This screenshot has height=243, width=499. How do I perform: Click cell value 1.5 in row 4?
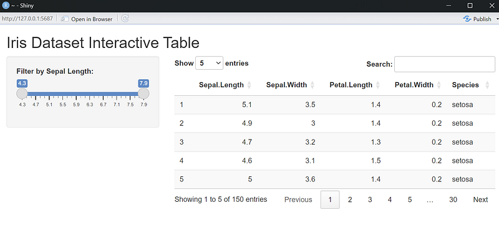tap(375, 161)
